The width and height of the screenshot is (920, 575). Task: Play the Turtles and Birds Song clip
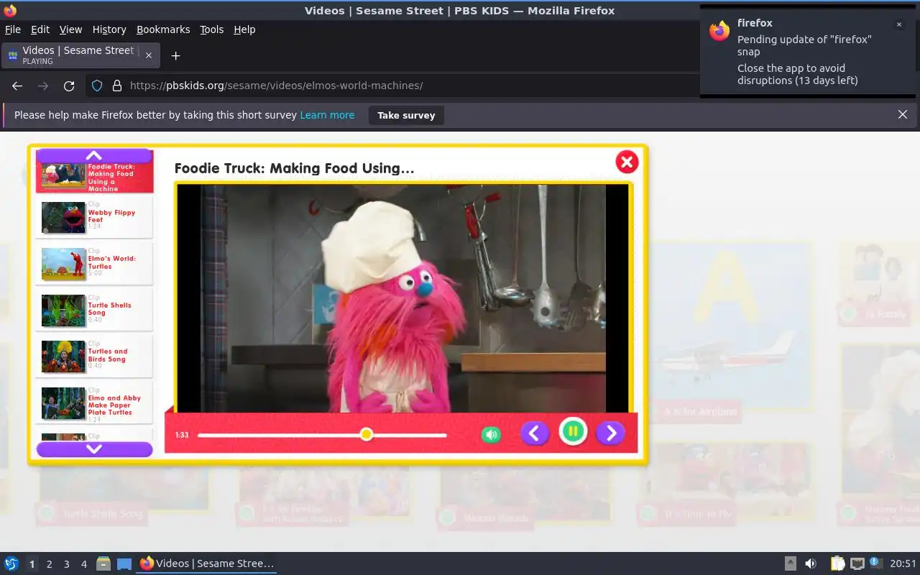click(x=94, y=356)
